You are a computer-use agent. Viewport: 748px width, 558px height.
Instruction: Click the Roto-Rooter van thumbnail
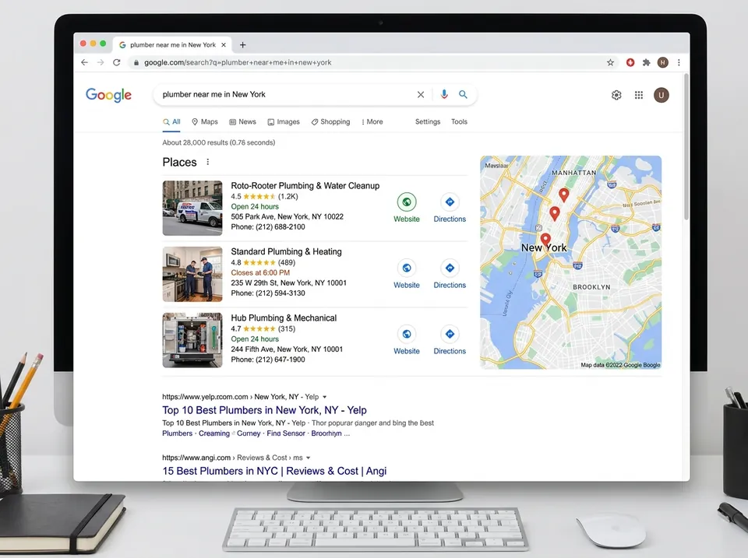(x=192, y=209)
